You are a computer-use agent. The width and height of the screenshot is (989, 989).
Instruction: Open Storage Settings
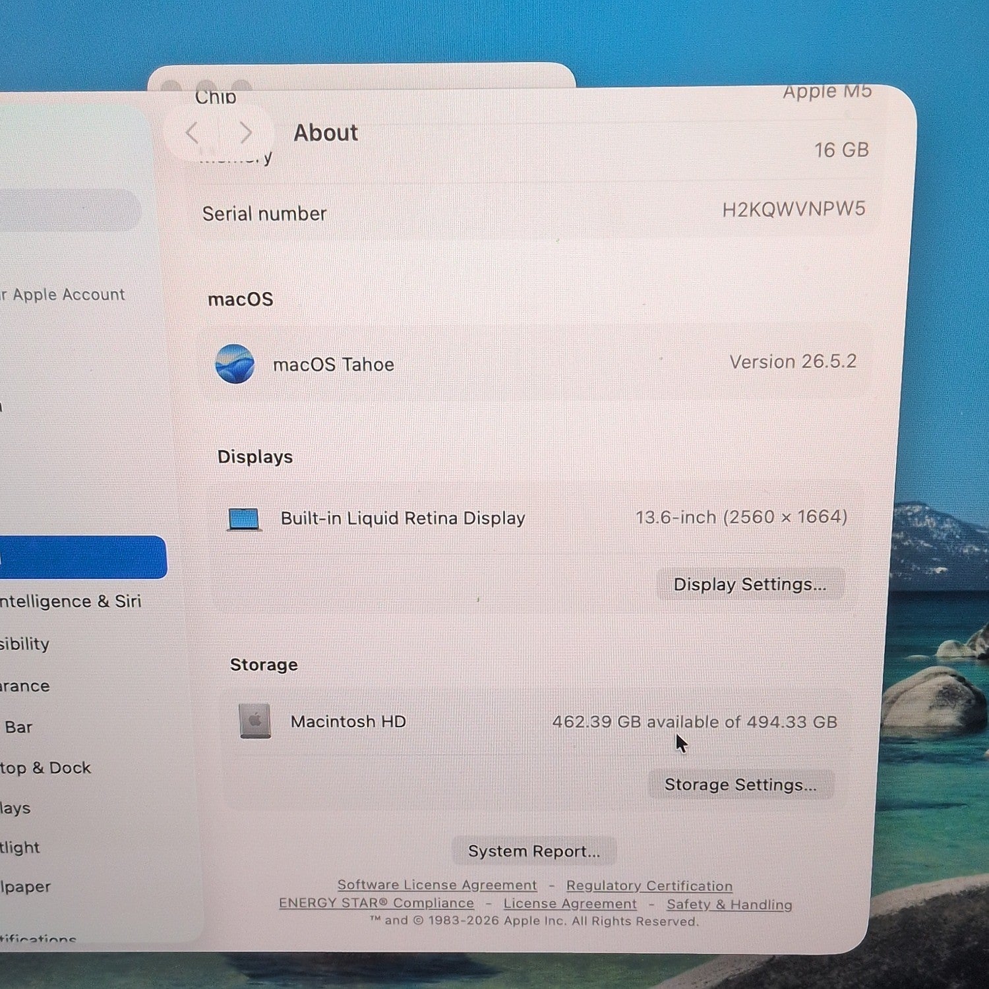point(740,785)
